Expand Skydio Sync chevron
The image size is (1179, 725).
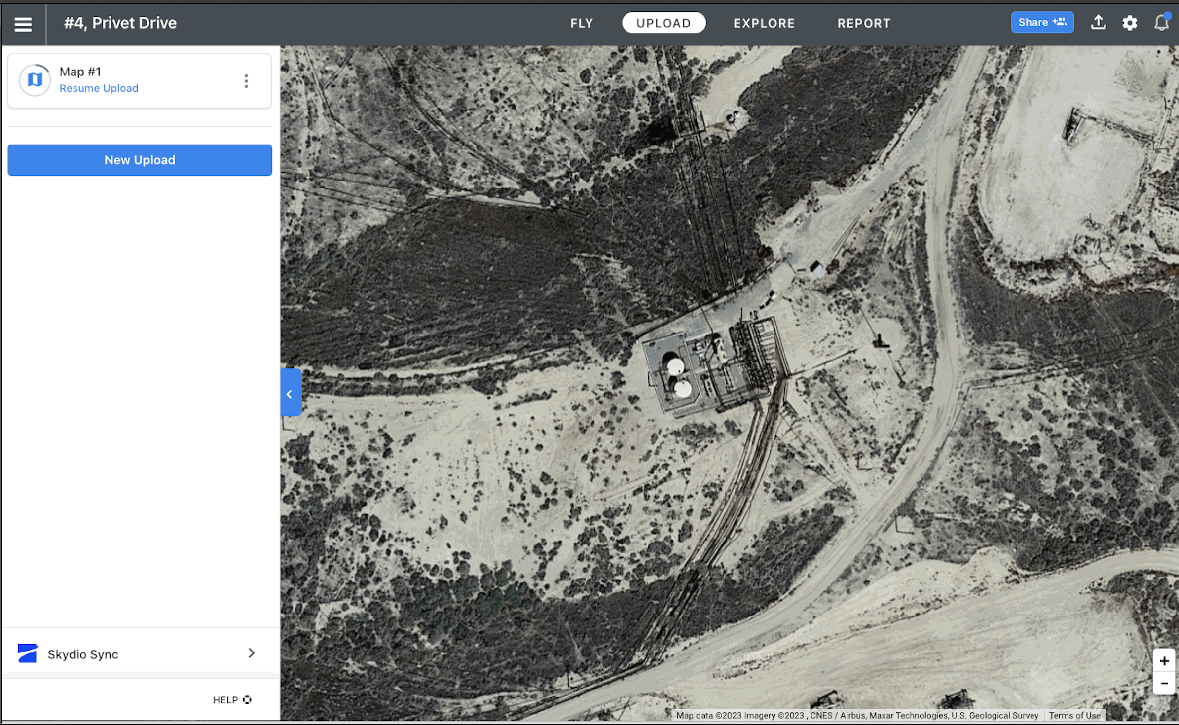[x=252, y=653]
